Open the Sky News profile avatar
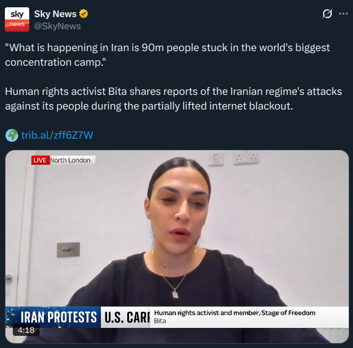The width and height of the screenshot is (353, 348). pyautogui.click(x=17, y=19)
